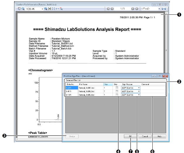Screen dimensions: 184x153
Task: Click the Paraben Mixture sample name
Action: (x=61, y=39)
